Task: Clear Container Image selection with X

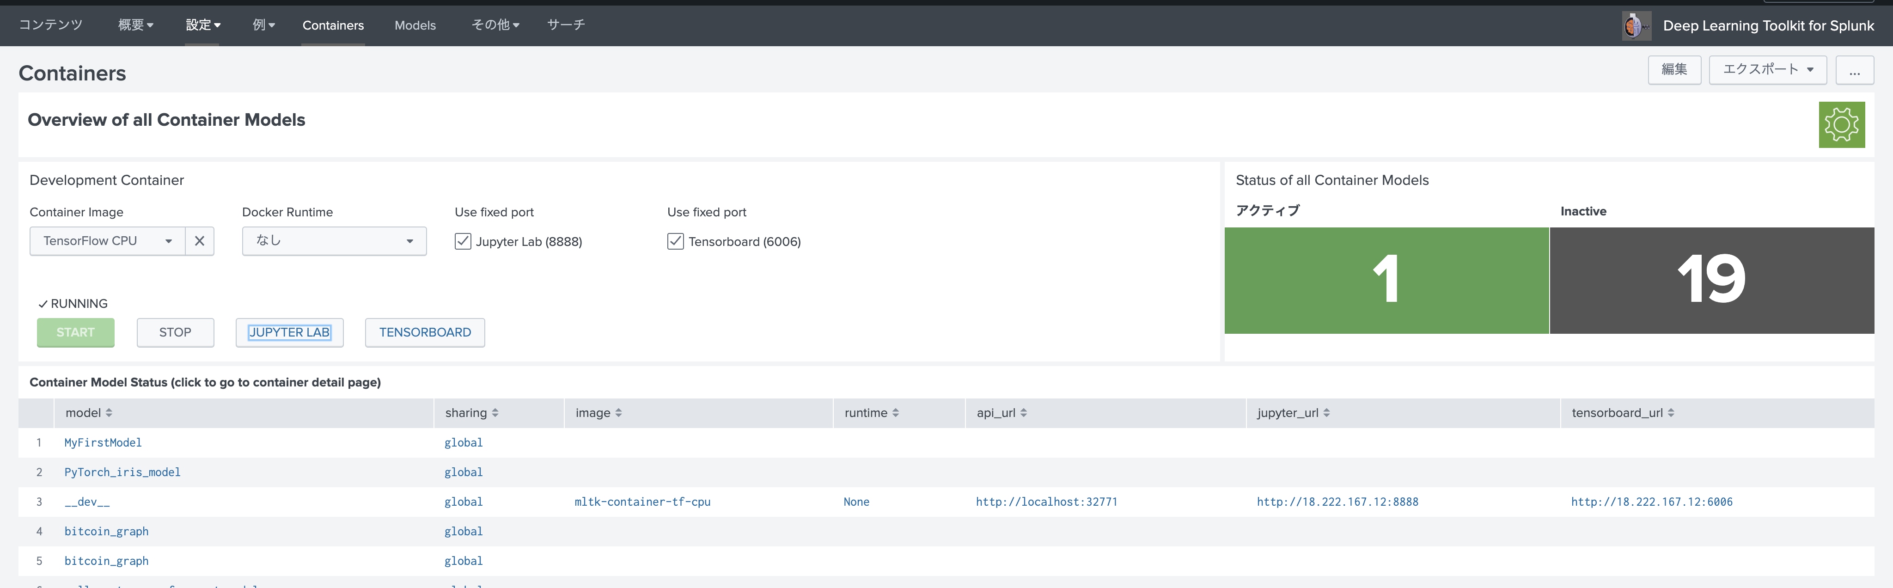Action: [x=199, y=241]
